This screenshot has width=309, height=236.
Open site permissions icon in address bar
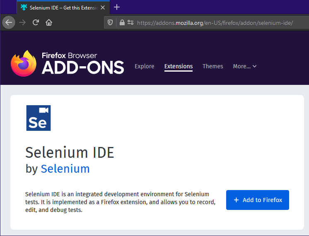click(x=130, y=23)
